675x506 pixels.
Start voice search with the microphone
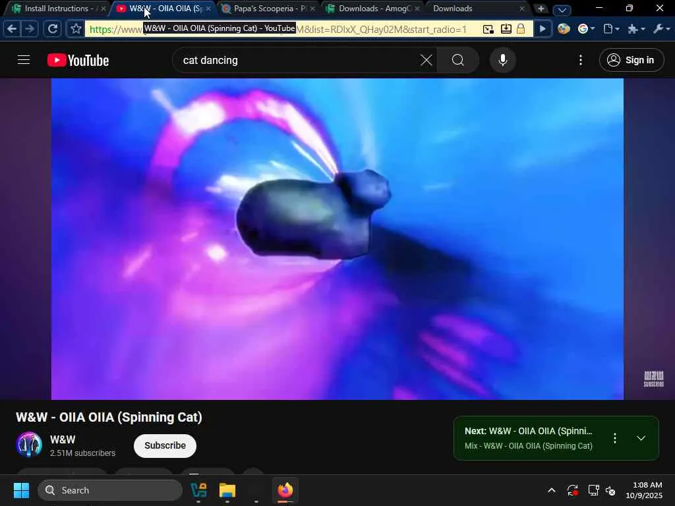coord(502,60)
